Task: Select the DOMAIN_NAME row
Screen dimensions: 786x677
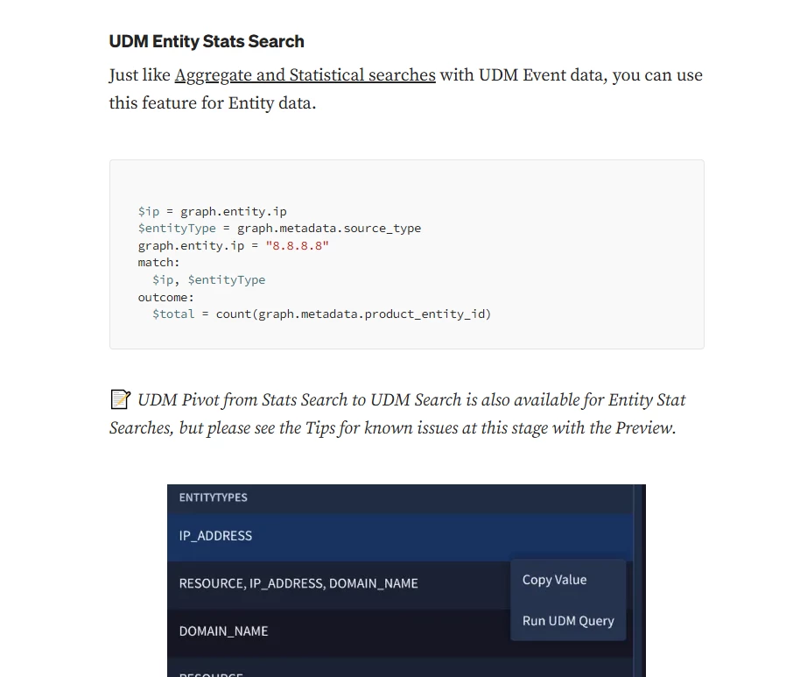Action: pyautogui.click(x=339, y=631)
